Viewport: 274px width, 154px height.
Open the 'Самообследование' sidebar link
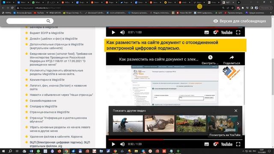coord(43,101)
